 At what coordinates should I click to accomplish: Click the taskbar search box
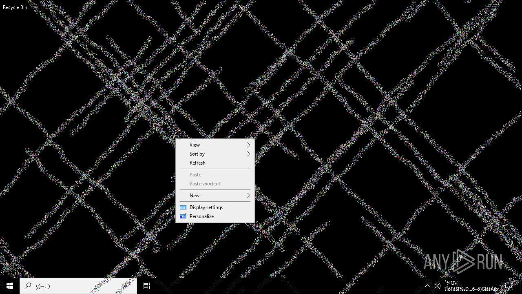78,286
